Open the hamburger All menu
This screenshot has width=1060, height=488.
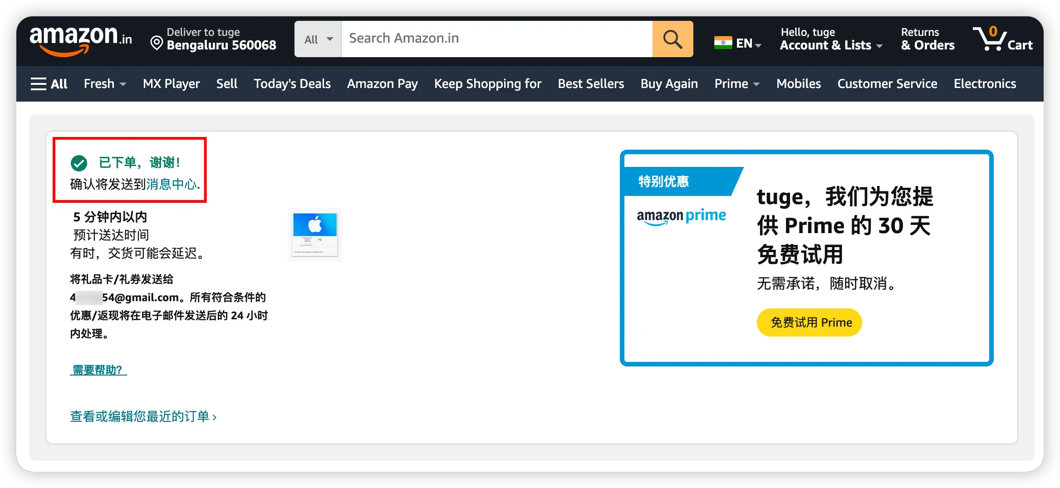pyautogui.click(x=49, y=84)
